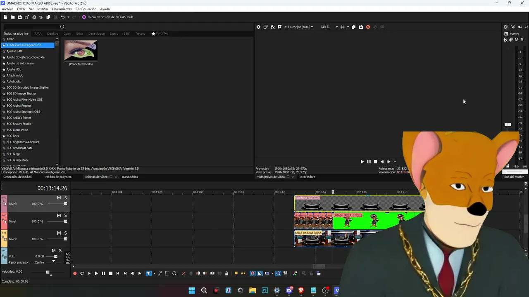
Task: Switch to Medios de proyecto tab
Action: pyautogui.click(x=58, y=177)
